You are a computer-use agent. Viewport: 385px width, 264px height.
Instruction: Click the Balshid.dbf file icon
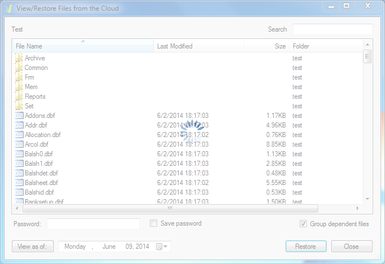point(19,192)
